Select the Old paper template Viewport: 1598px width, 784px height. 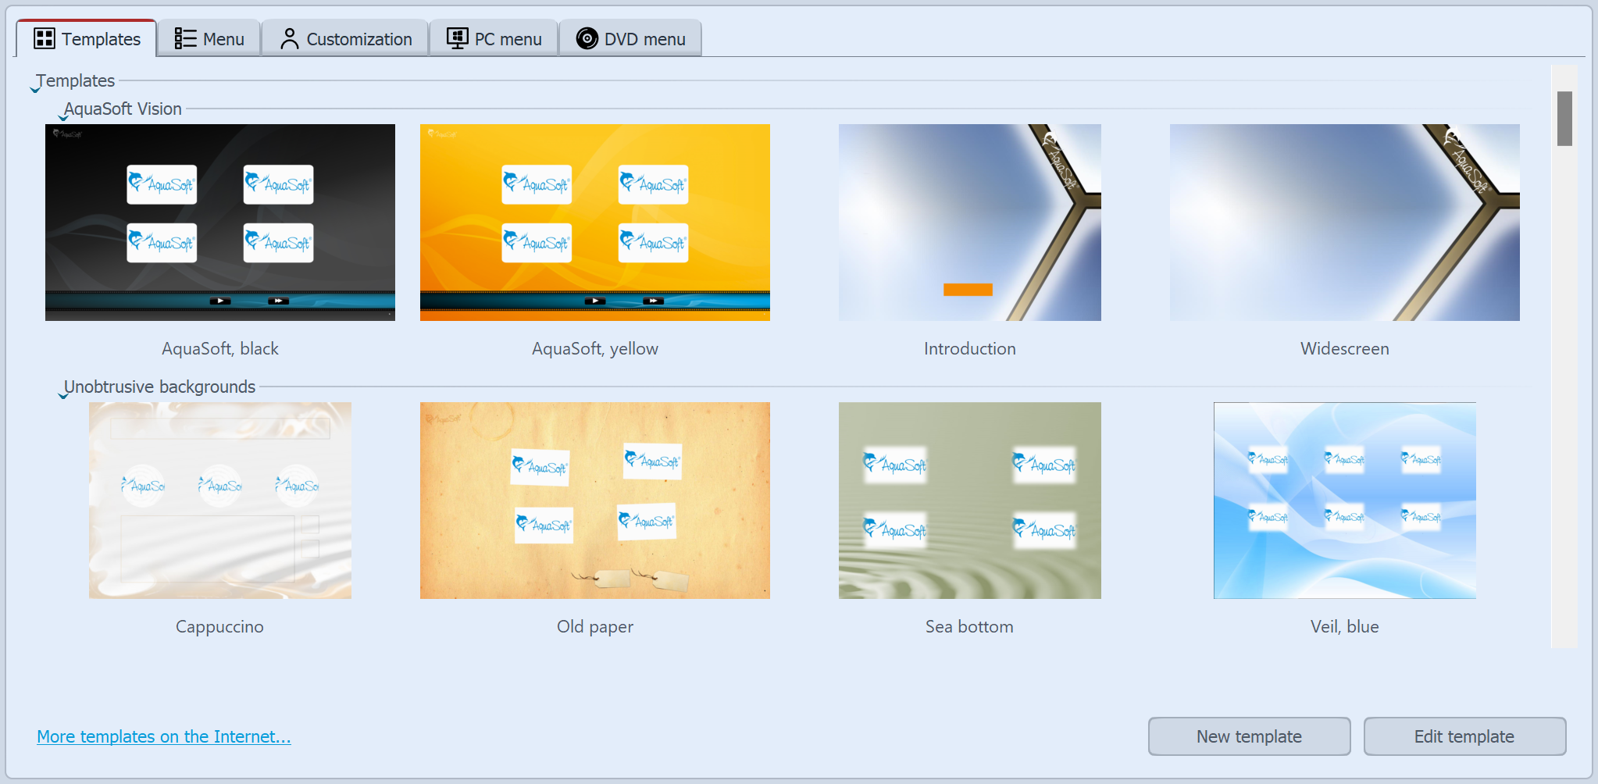click(x=594, y=500)
